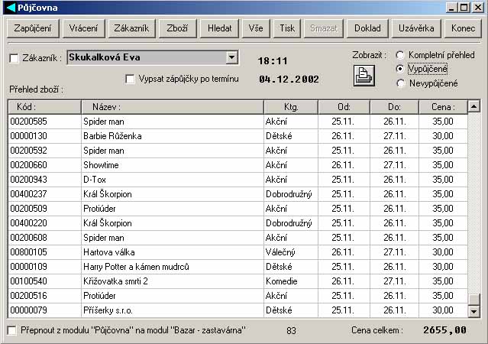Click the Hledat search button
The width and height of the screenshot is (488, 344).
point(220,28)
